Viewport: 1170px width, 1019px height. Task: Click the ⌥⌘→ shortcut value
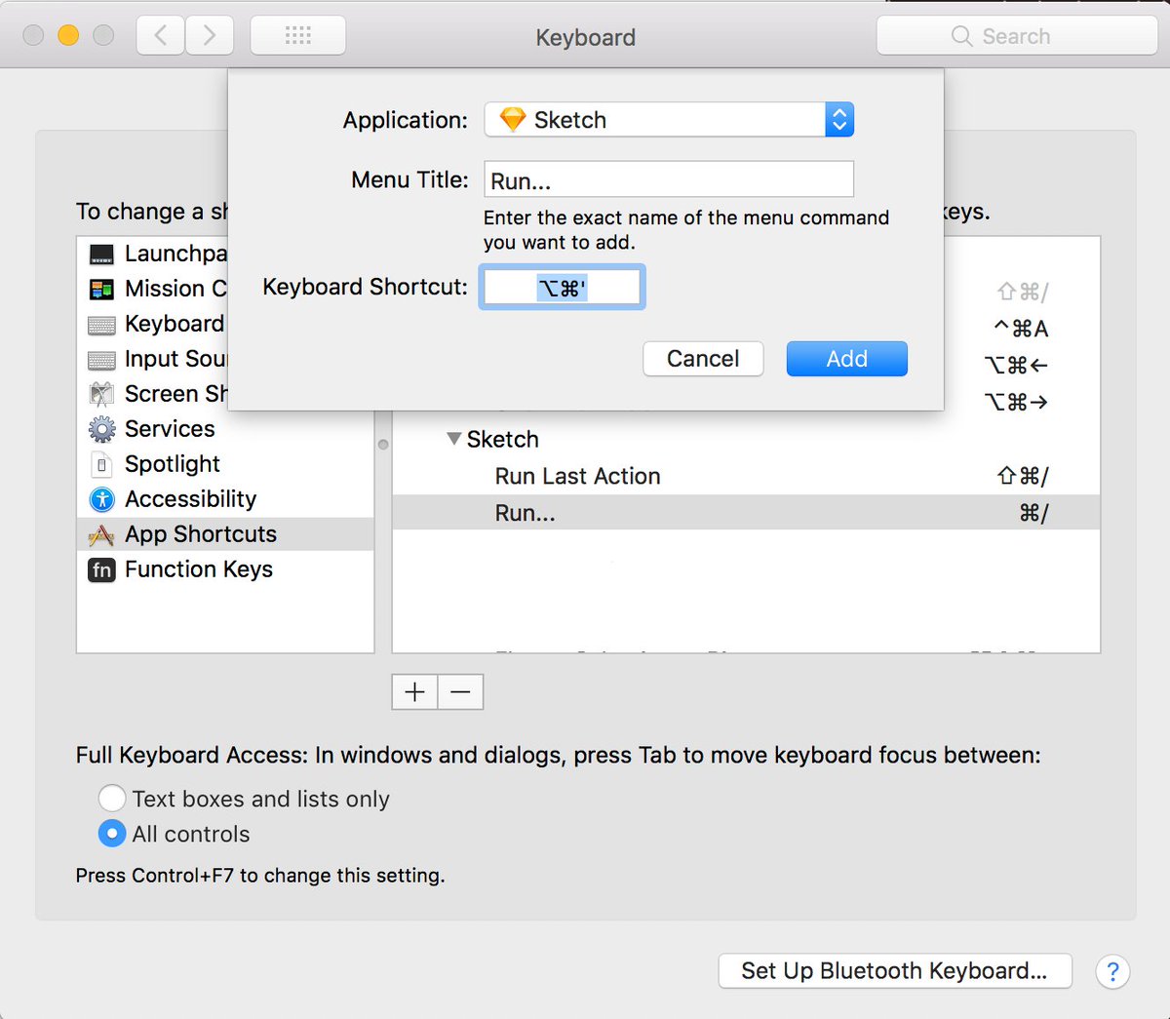[1017, 402]
